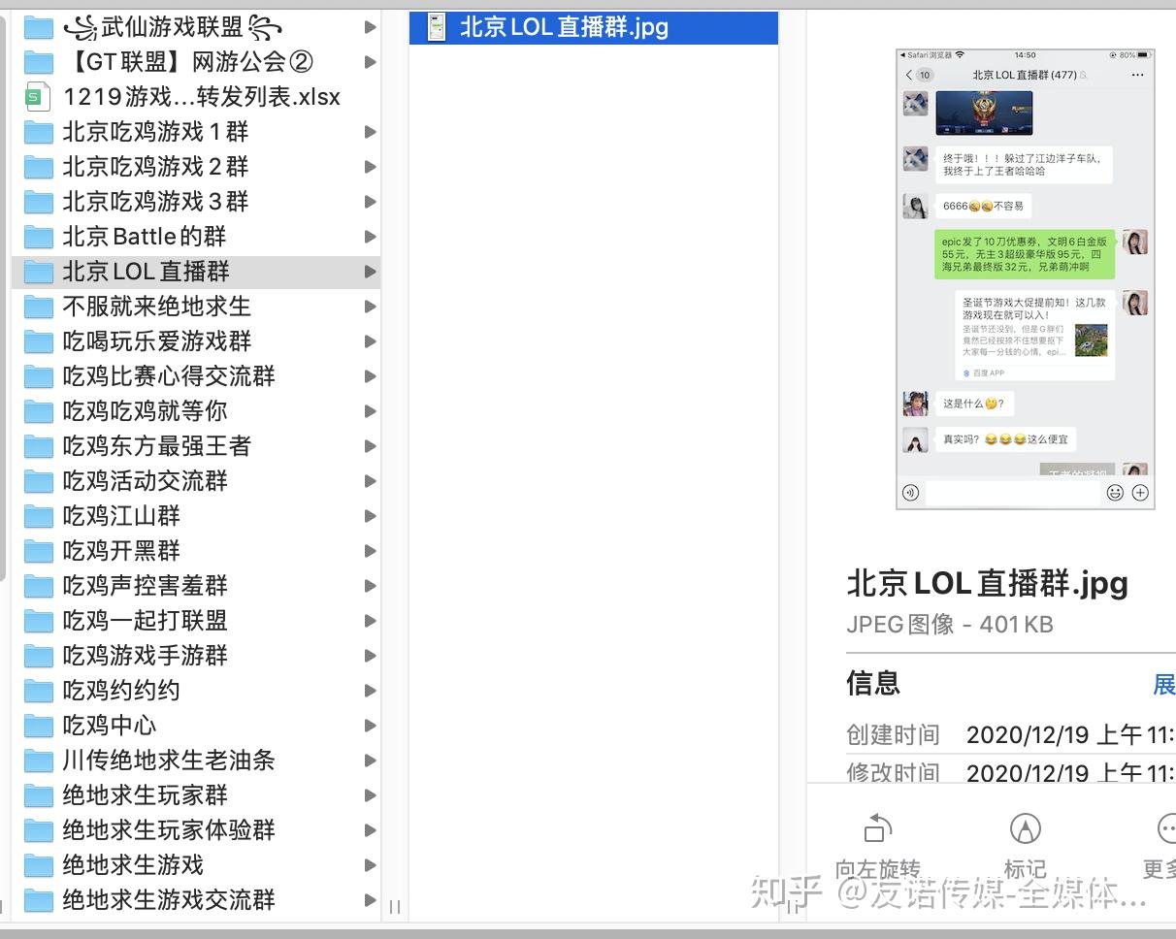This screenshot has height=939, width=1176.
Task: Select the 1219游戏 xlsx spreadsheet file icon
Action: point(38,97)
